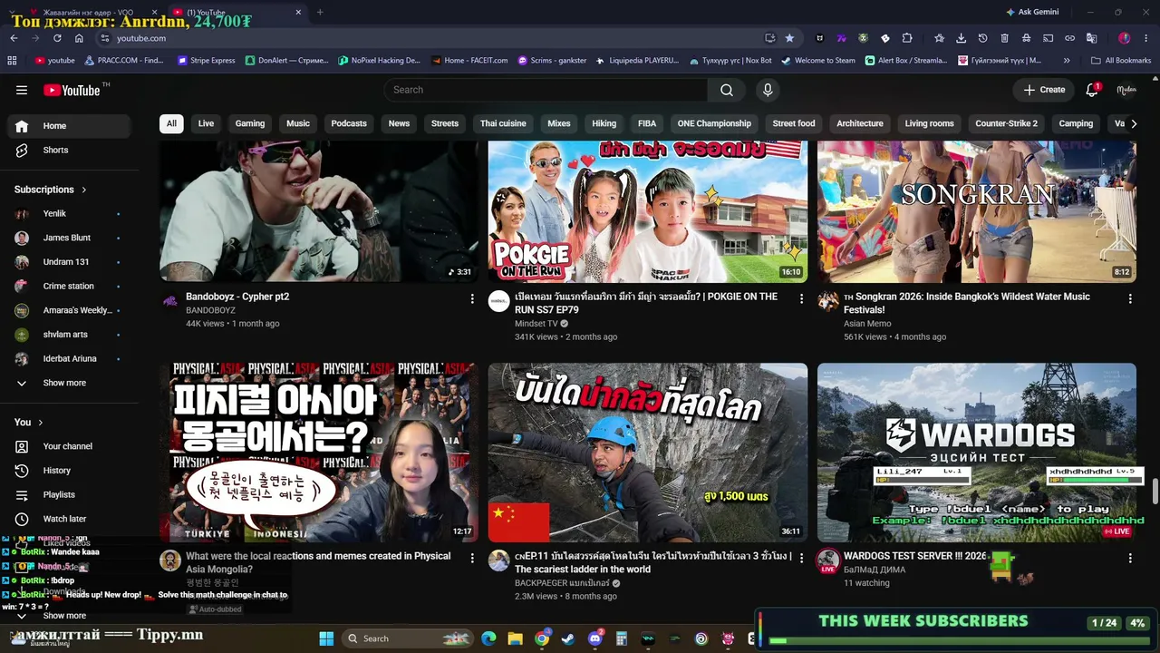The image size is (1160, 653).
Task: Open the notifications bell
Action: (1092, 90)
